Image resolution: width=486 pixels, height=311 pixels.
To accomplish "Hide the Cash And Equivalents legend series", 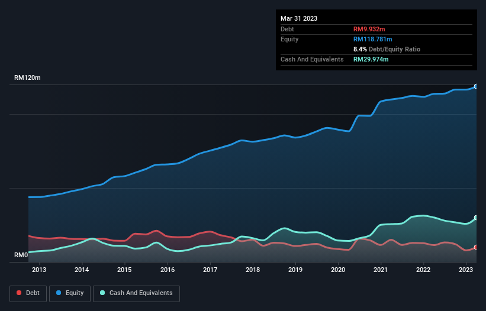I will coord(136,293).
